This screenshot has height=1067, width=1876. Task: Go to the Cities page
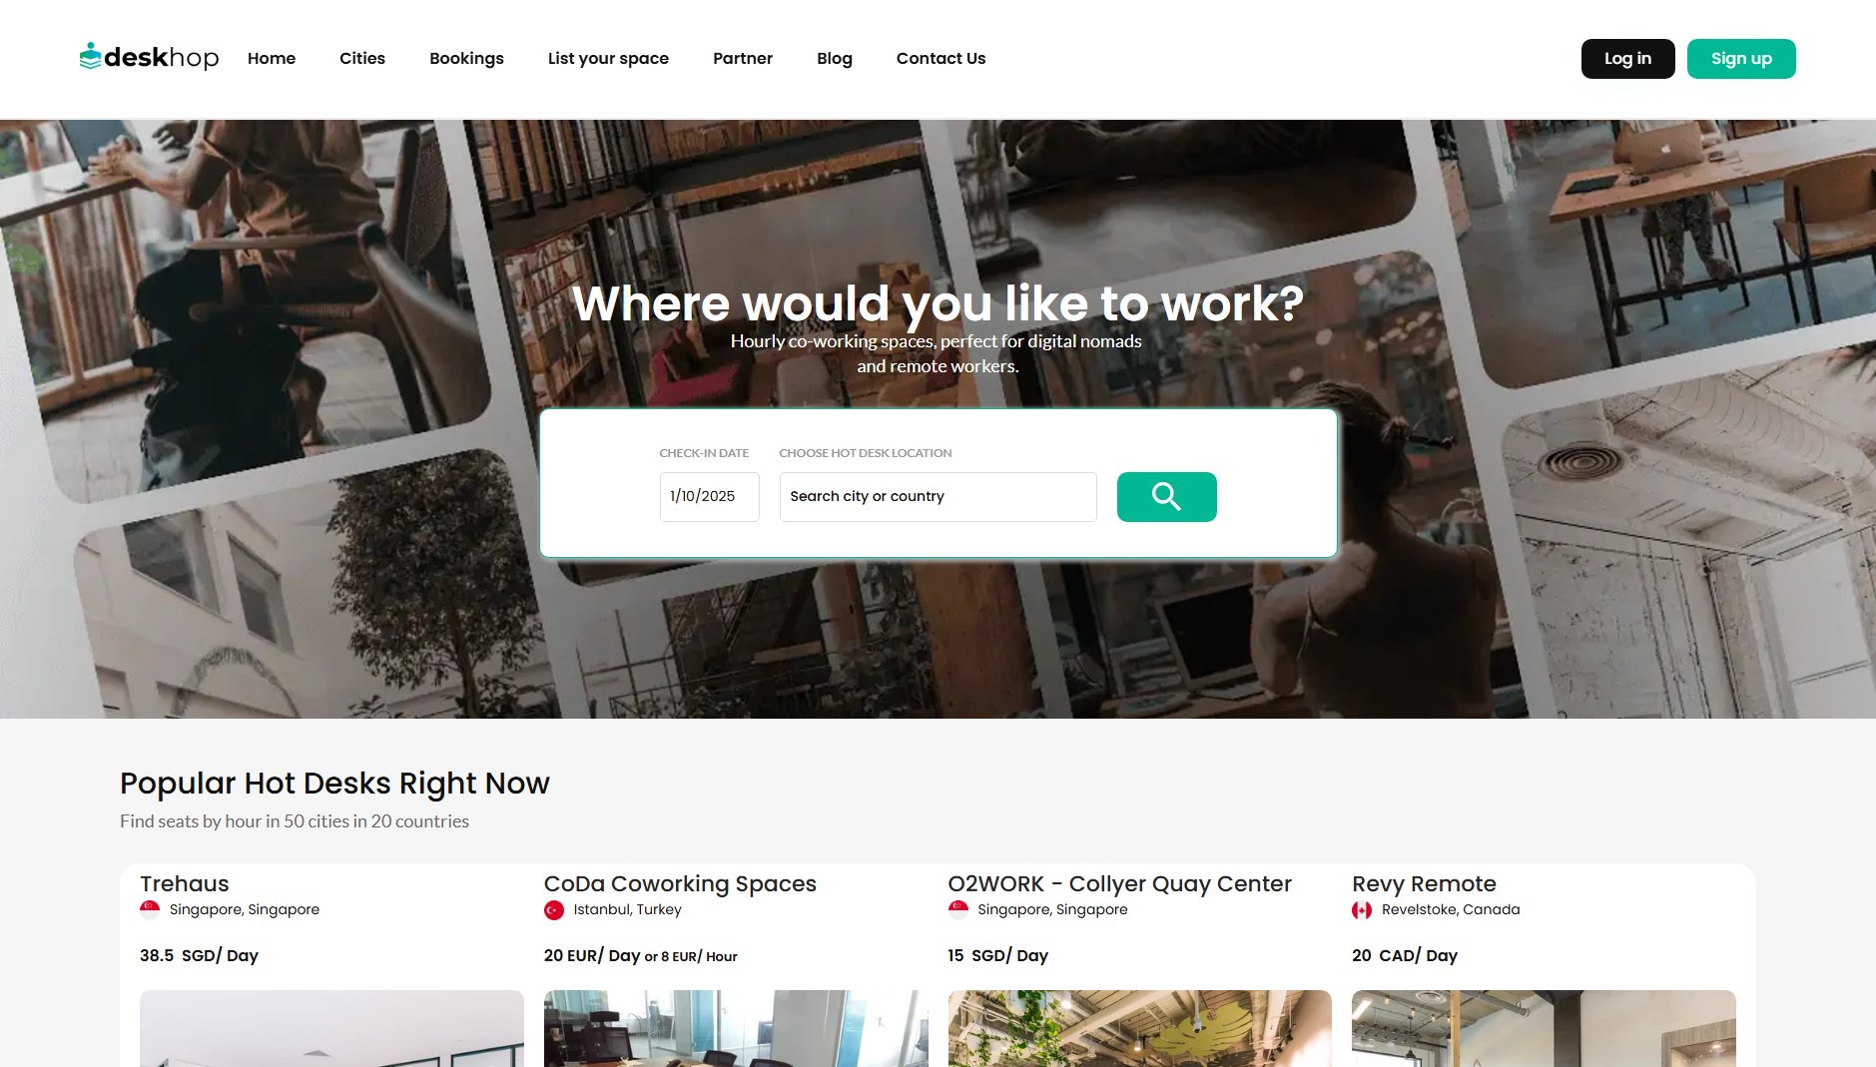tap(362, 58)
